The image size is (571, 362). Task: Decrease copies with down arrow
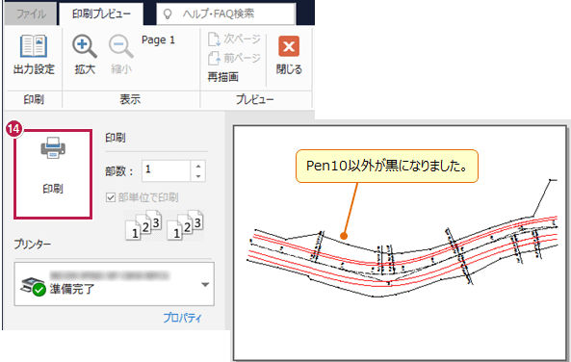click(x=198, y=176)
